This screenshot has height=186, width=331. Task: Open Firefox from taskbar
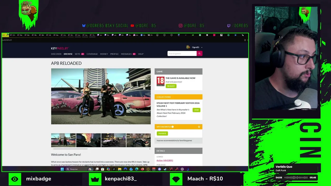tap(142, 169)
